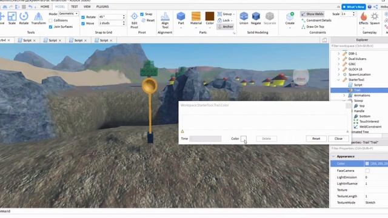Screen dimensions: 388x218
Task: Expand the Dual Vulcans tree node
Action: [x=339, y=59]
